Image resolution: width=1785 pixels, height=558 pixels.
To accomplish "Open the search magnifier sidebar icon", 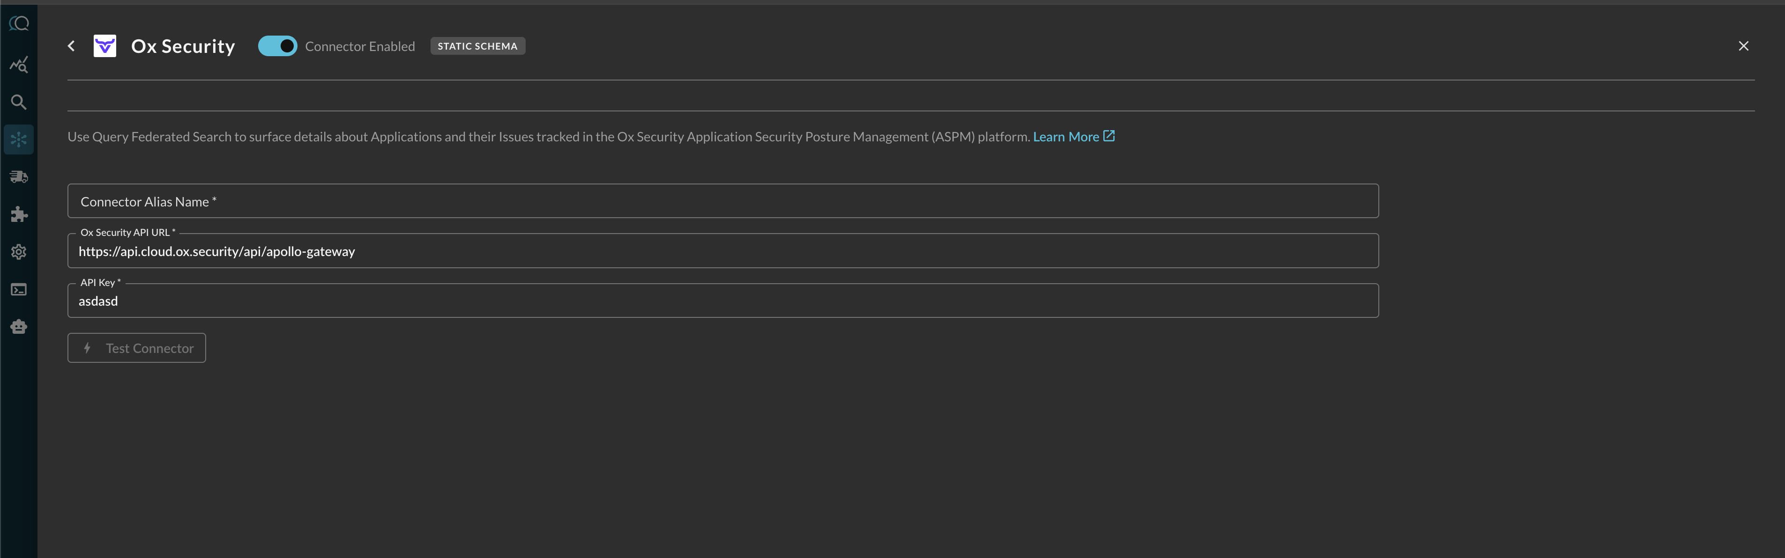I will (x=19, y=103).
